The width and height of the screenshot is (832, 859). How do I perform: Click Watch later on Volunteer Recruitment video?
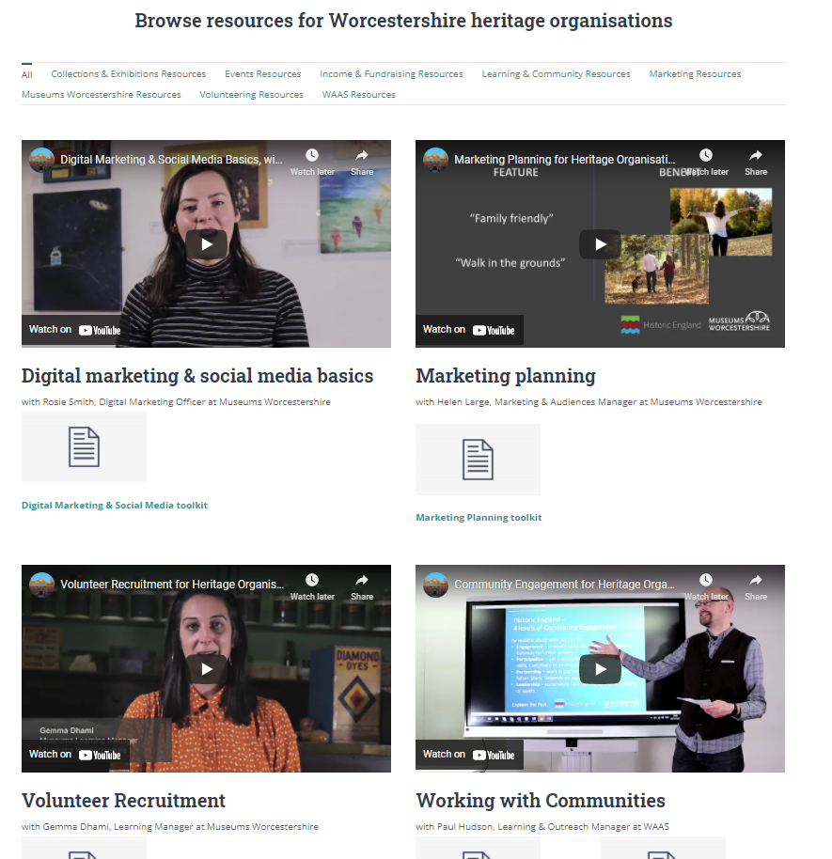click(312, 587)
